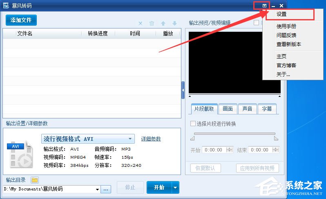The width and height of the screenshot is (326, 199).
Task: Click the trash clear-list icon
Action: [152, 24]
